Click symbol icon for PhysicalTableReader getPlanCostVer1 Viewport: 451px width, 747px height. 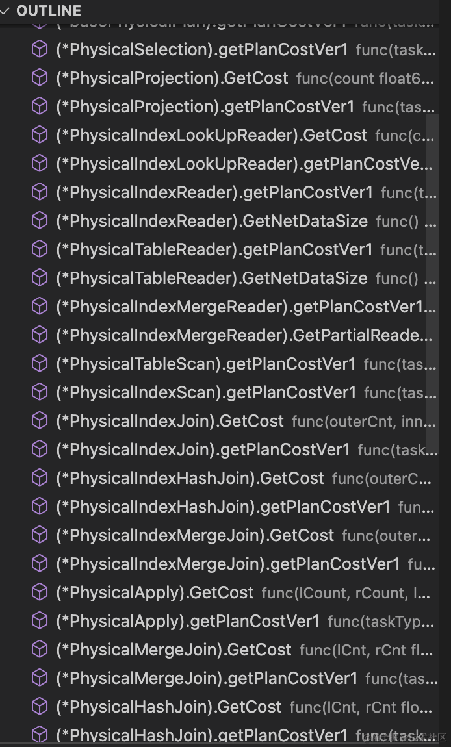[x=40, y=249]
